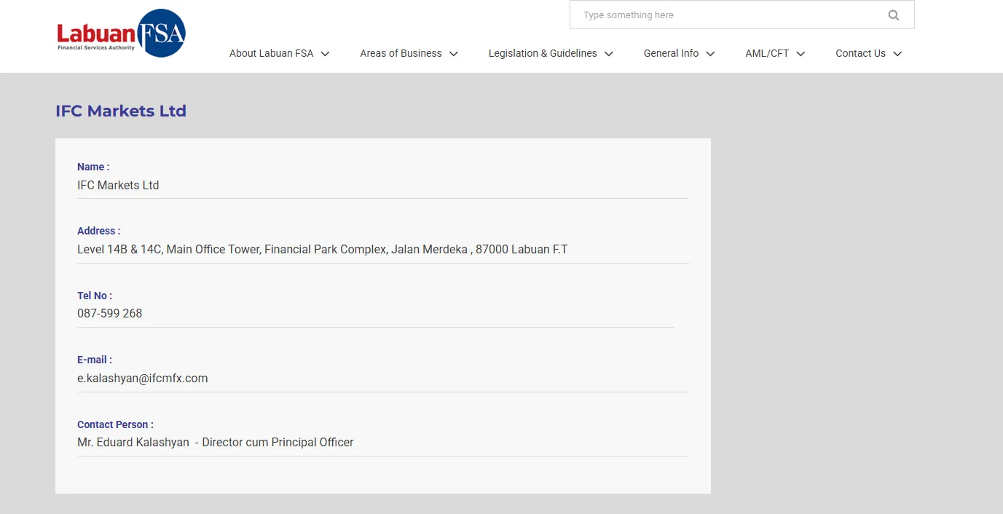
Task: Expand the chevron beside About Labuan FSA
Action: [326, 54]
